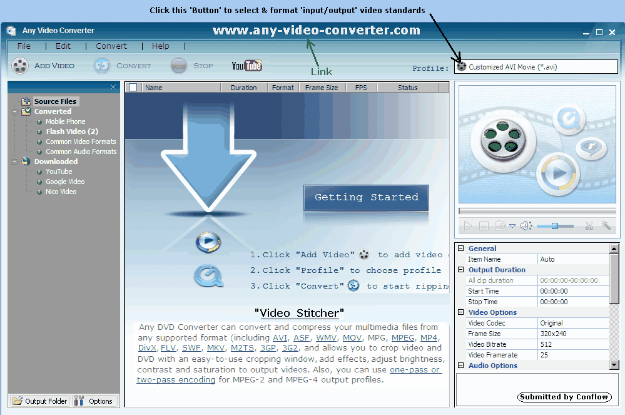Click the property panel scroll down arrow
This screenshot has height=415, width=625.
(614, 364)
